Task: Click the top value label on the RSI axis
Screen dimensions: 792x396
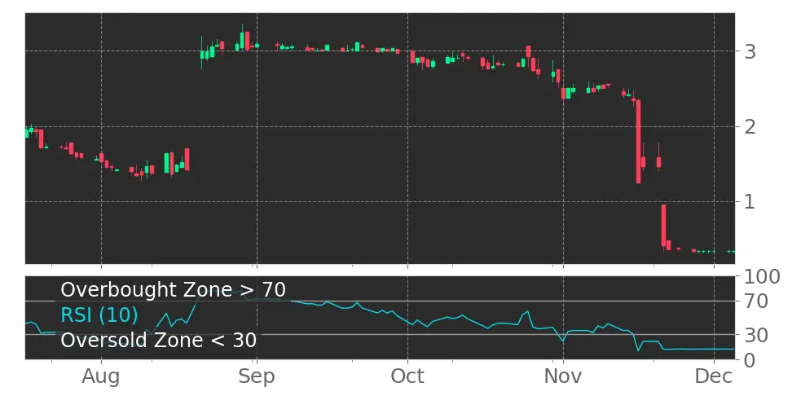Action: [x=761, y=277]
